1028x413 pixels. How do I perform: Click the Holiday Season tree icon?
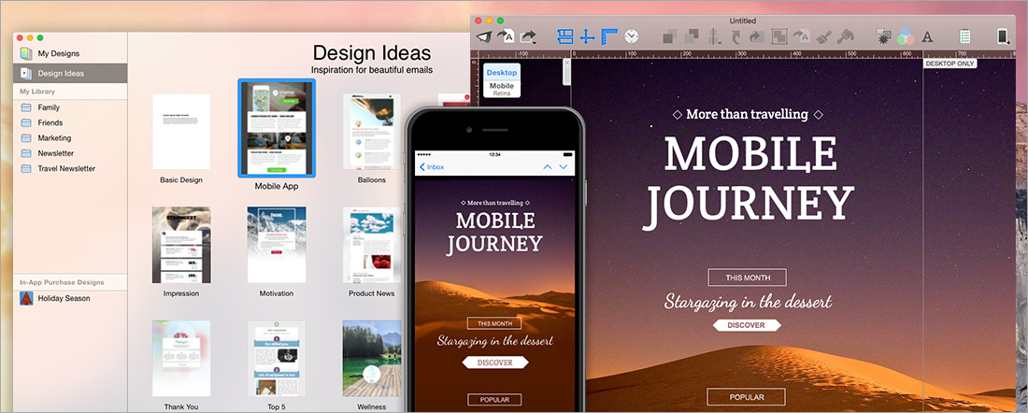pos(26,298)
